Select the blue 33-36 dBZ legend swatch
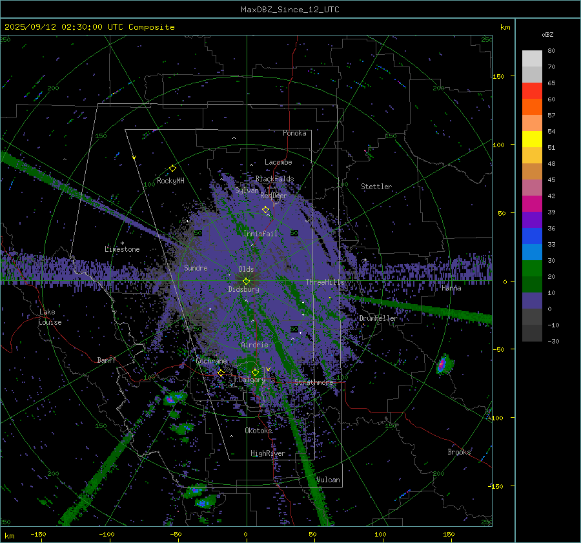 point(532,236)
